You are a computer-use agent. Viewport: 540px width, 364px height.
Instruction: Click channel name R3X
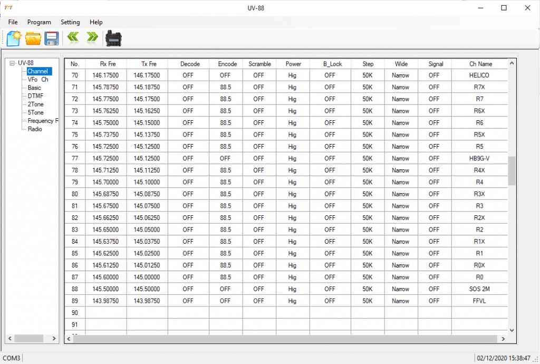coord(479,194)
